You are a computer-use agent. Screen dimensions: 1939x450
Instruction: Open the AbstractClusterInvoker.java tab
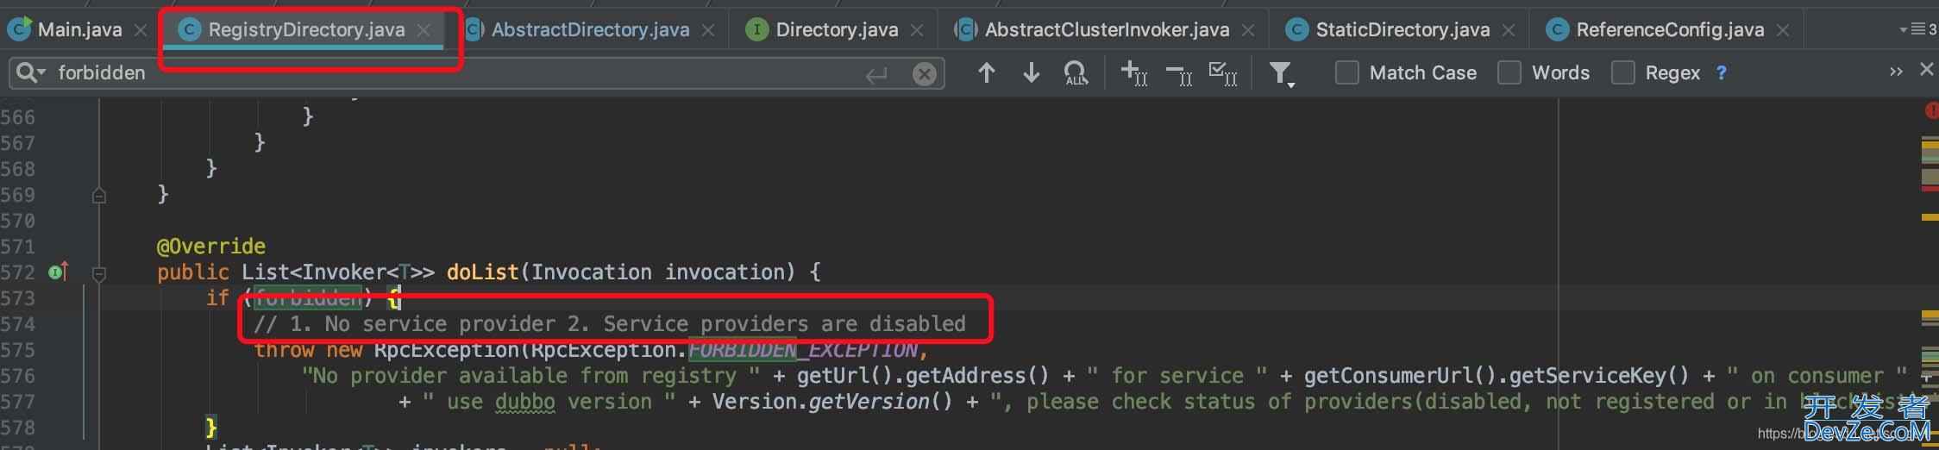[x=1107, y=30]
